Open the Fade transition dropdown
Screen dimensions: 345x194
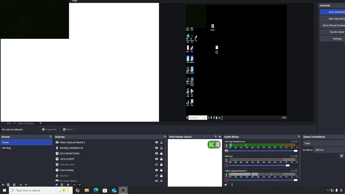click(324, 143)
